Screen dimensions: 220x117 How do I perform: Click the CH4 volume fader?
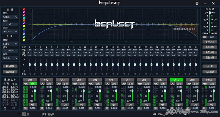(x=84, y=96)
